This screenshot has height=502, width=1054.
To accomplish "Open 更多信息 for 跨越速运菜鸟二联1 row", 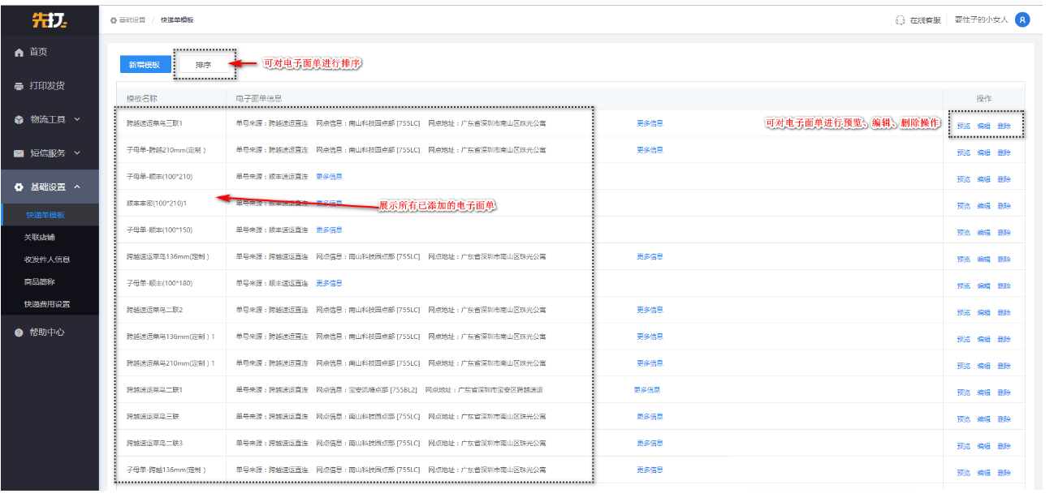I will pos(647,390).
